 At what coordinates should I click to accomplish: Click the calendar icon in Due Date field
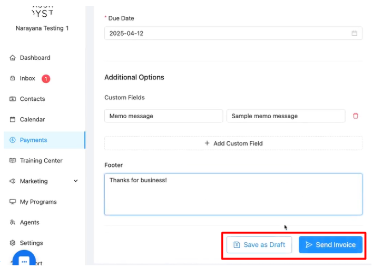coord(354,34)
